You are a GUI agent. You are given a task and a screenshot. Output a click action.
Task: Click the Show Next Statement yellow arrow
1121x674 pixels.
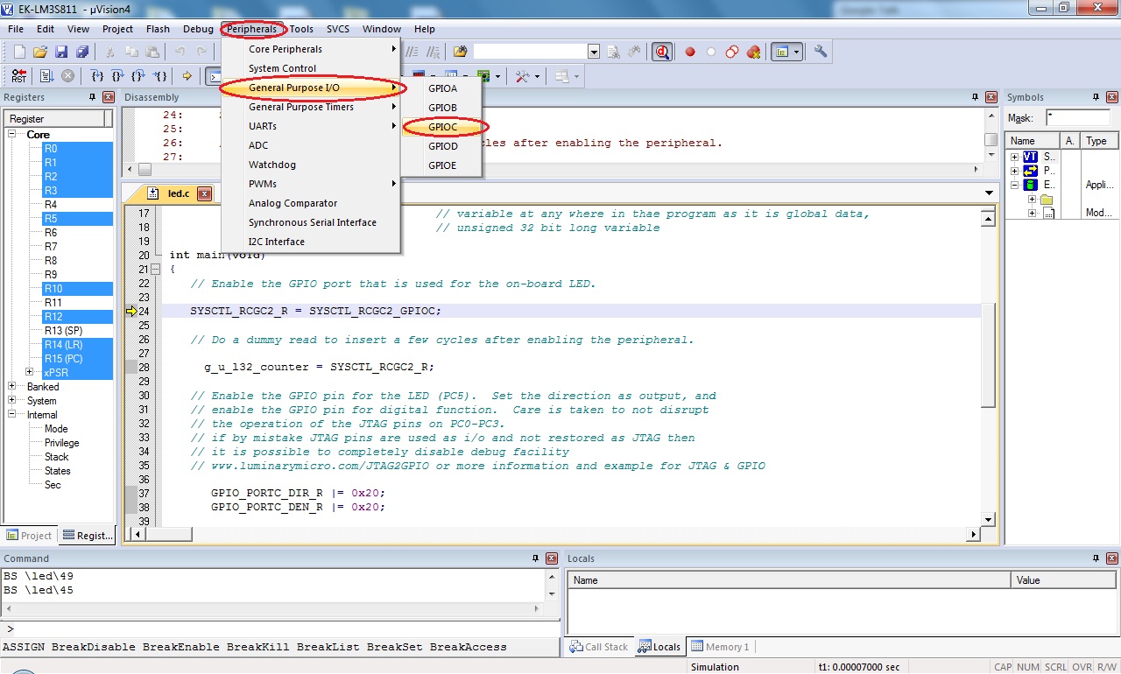[x=187, y=76]
